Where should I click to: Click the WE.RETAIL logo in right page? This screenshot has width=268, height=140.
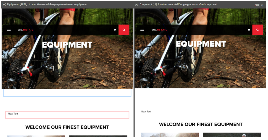159,30
